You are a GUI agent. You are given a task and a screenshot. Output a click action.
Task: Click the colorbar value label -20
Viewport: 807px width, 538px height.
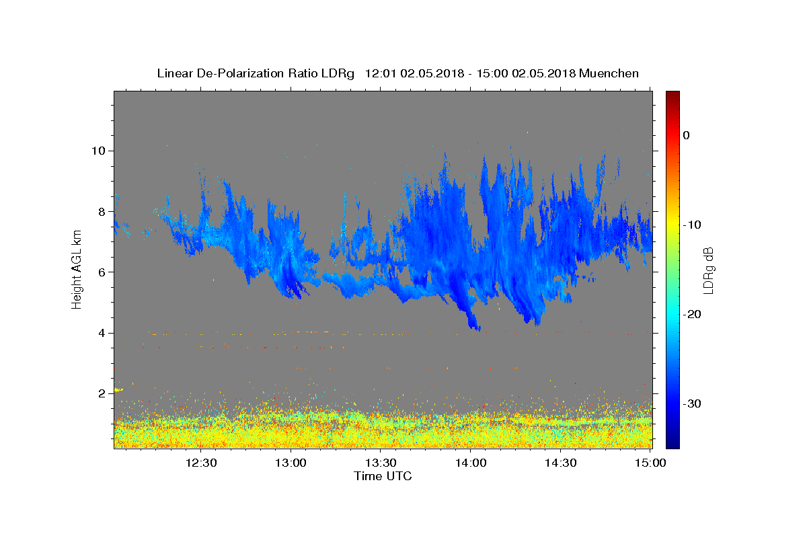tap(692, 314)
